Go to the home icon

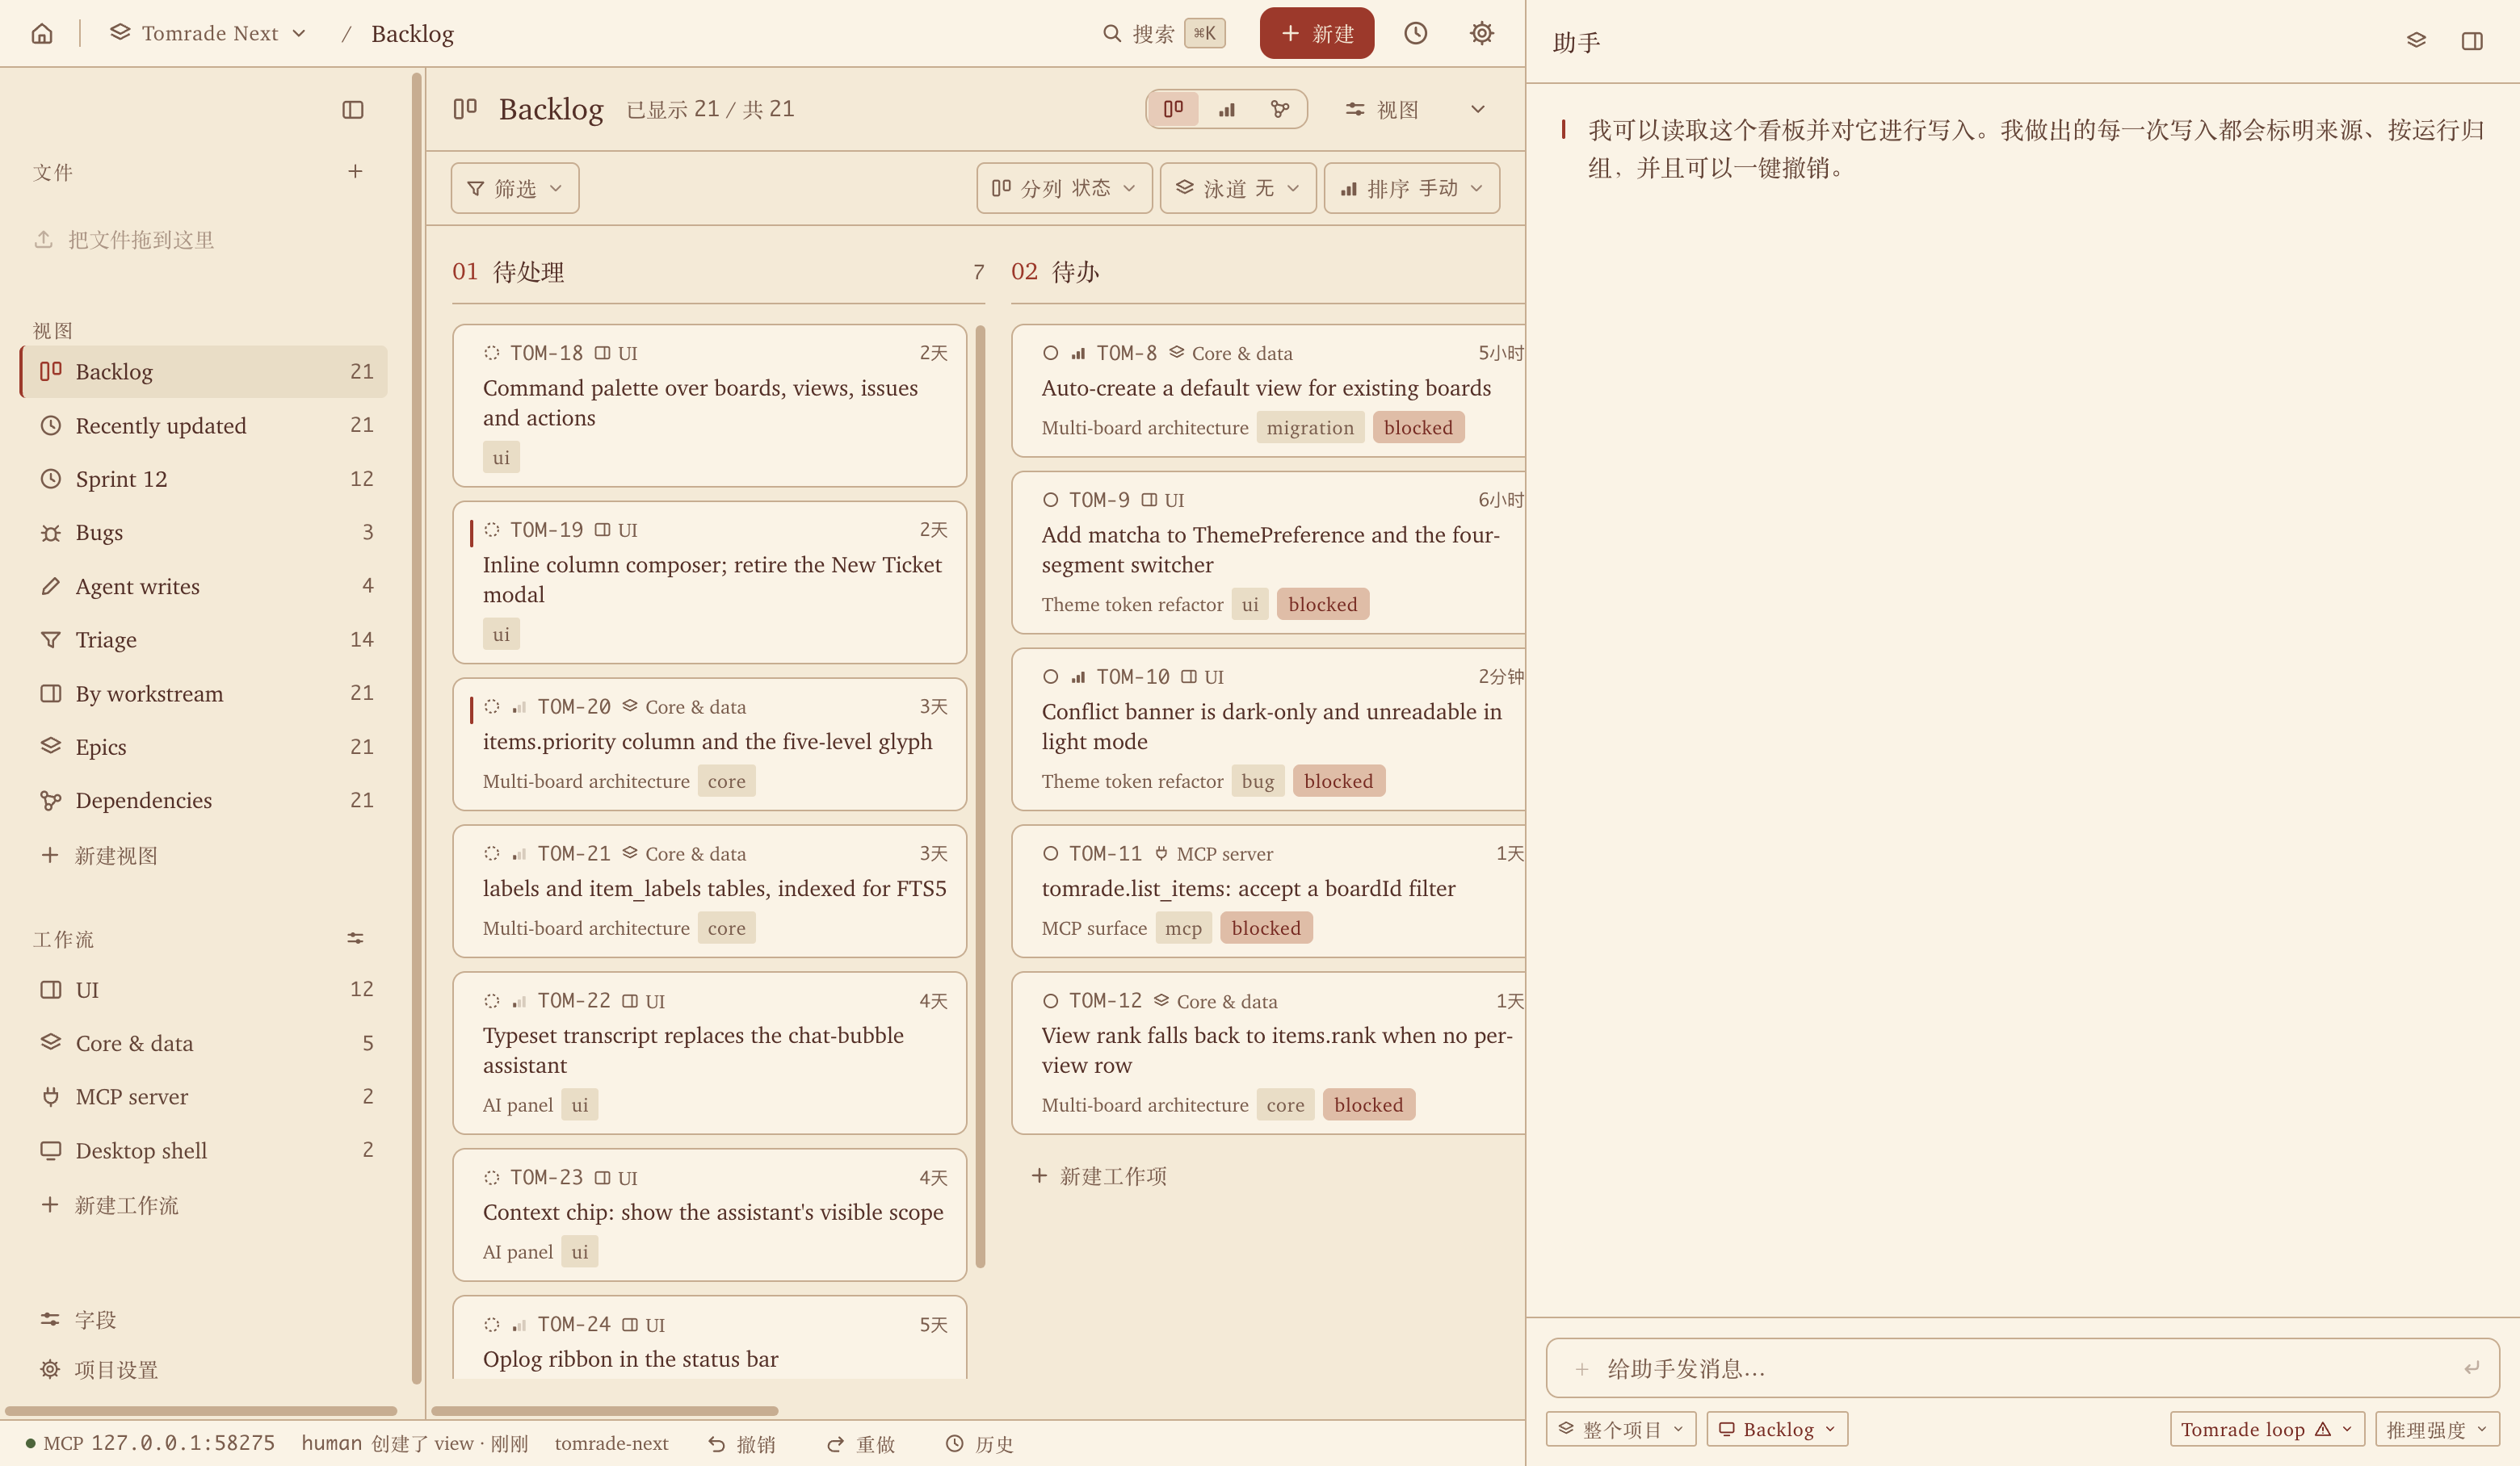(42, 33)
